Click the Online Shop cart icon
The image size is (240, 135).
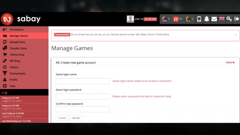[x=5, y=55]
